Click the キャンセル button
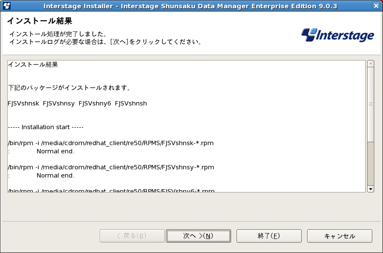This screenshot has width=383, height=253. pos(339,236)
